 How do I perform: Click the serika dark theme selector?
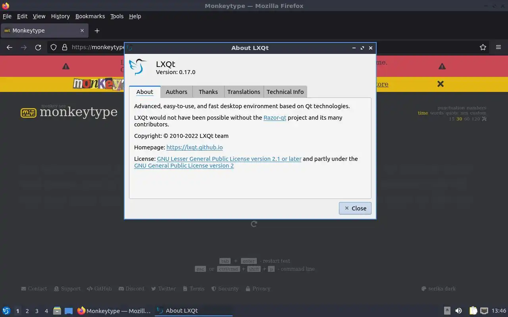coord(439,289)
